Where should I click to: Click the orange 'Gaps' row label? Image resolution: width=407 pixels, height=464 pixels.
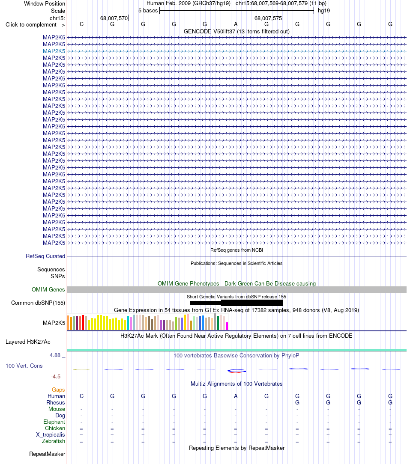58,390
